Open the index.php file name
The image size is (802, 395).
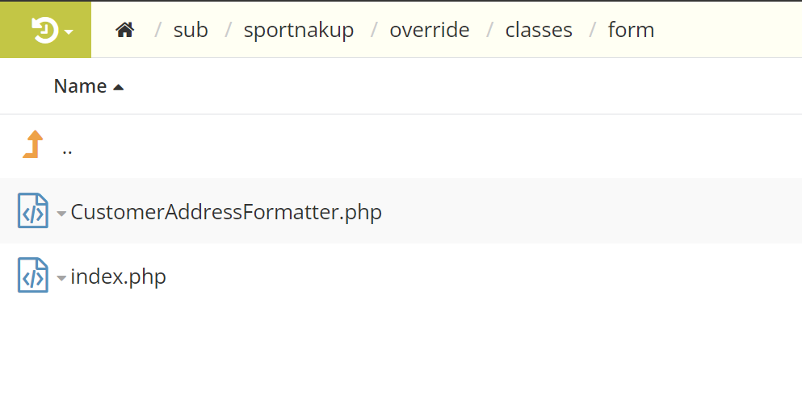click(x=119, y=276)
